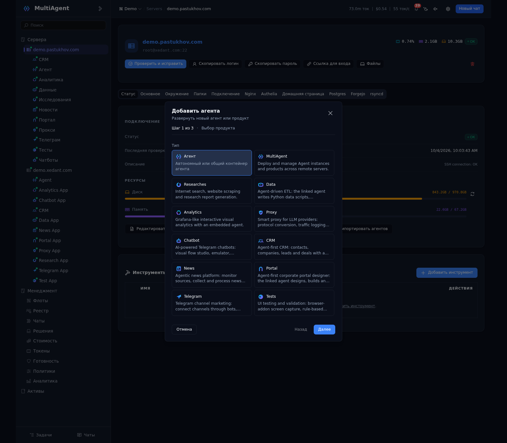Choose the CRM product option
507x443 pixels.
point(294,247)
